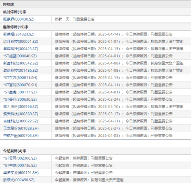This screenshot has height=183, width=191.
Task: Select 致尚科技 suspension detail 2025-04-08
Action: (x=119, y=70)
